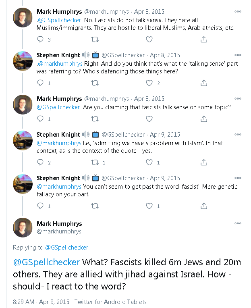Expand the main tweet's options chevron
Screen dimensions: 251x308
tap(238, 223)
